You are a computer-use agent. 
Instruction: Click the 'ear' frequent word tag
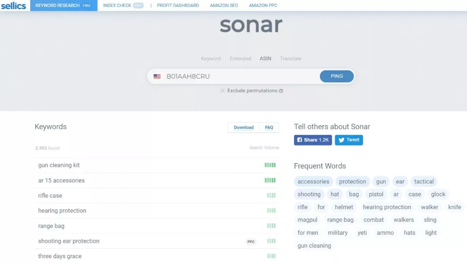400,182
